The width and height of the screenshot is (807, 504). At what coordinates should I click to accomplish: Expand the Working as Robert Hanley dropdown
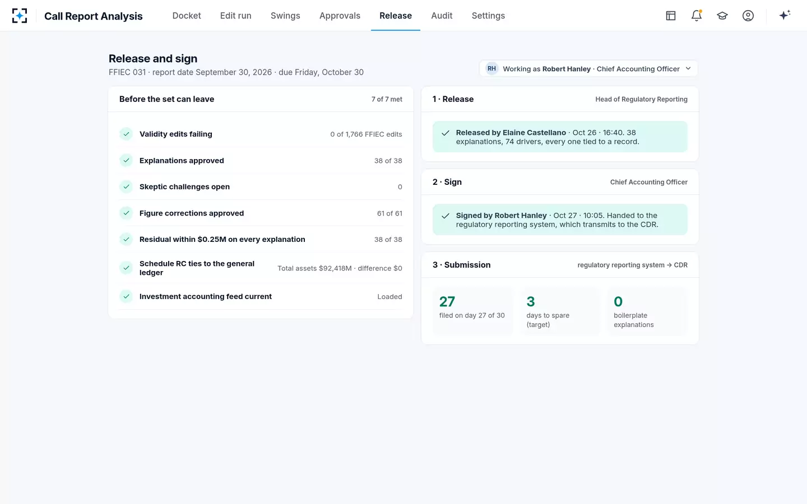click(x=588, y=68)
